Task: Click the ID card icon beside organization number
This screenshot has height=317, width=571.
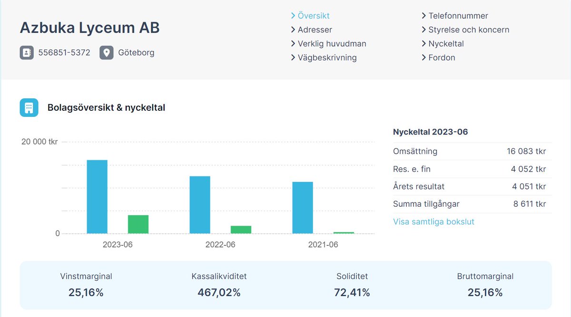Action: [26, 53]
